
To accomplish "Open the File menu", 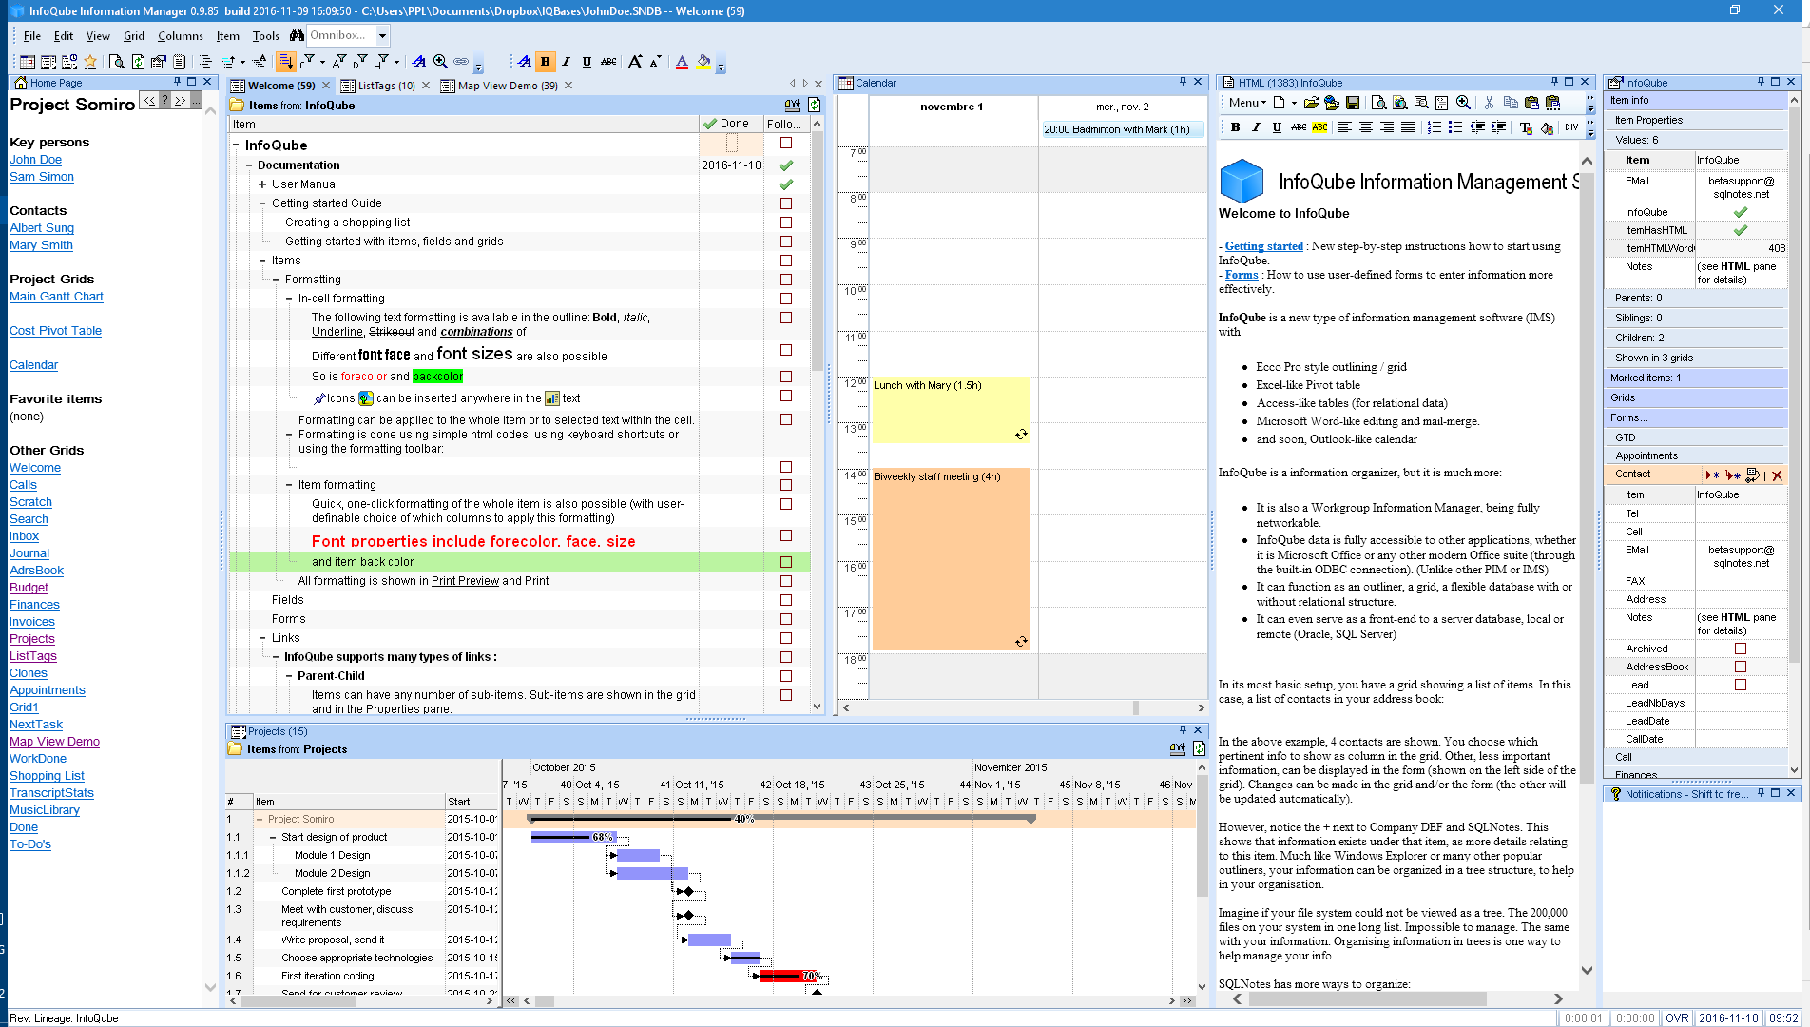I will point(31,36).
